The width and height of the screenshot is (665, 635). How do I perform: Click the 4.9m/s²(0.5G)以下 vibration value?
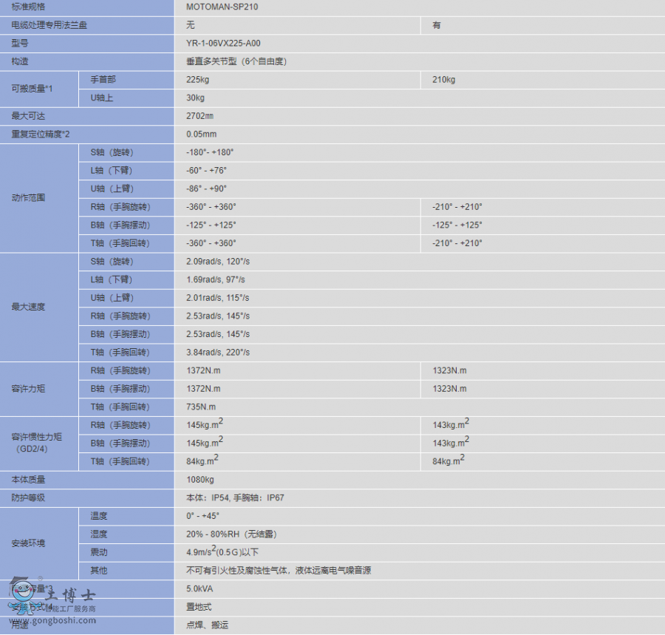coord(222,551)
